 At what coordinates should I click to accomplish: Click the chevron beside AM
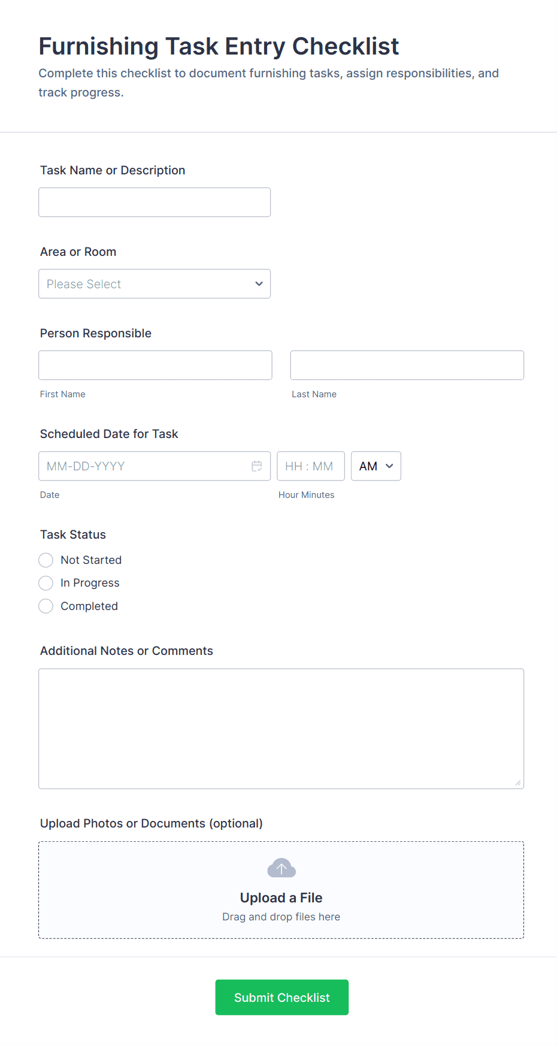click(x=389, y=466)
